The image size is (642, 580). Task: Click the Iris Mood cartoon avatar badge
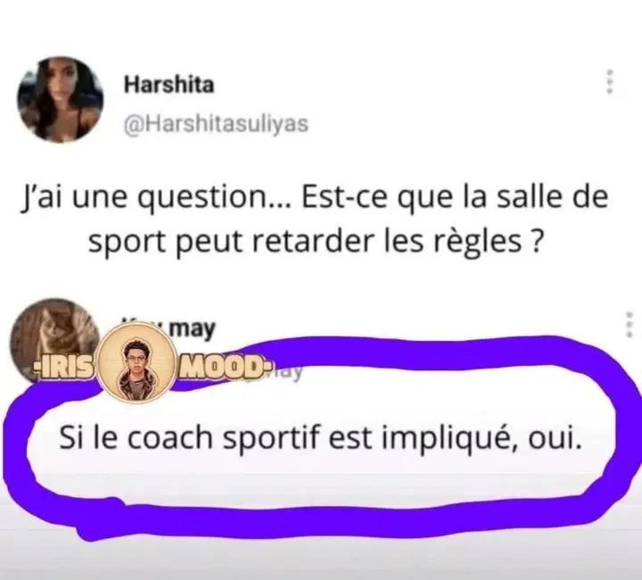[136, 361]
